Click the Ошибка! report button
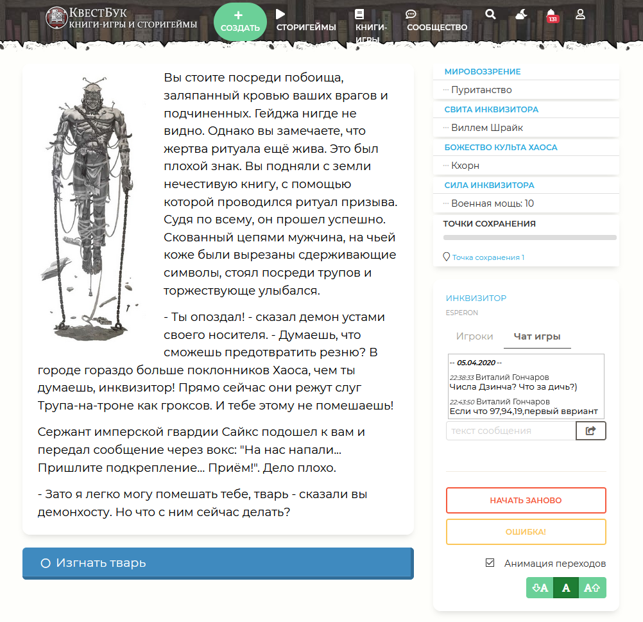643x622 pixels. tap(526, 531)
